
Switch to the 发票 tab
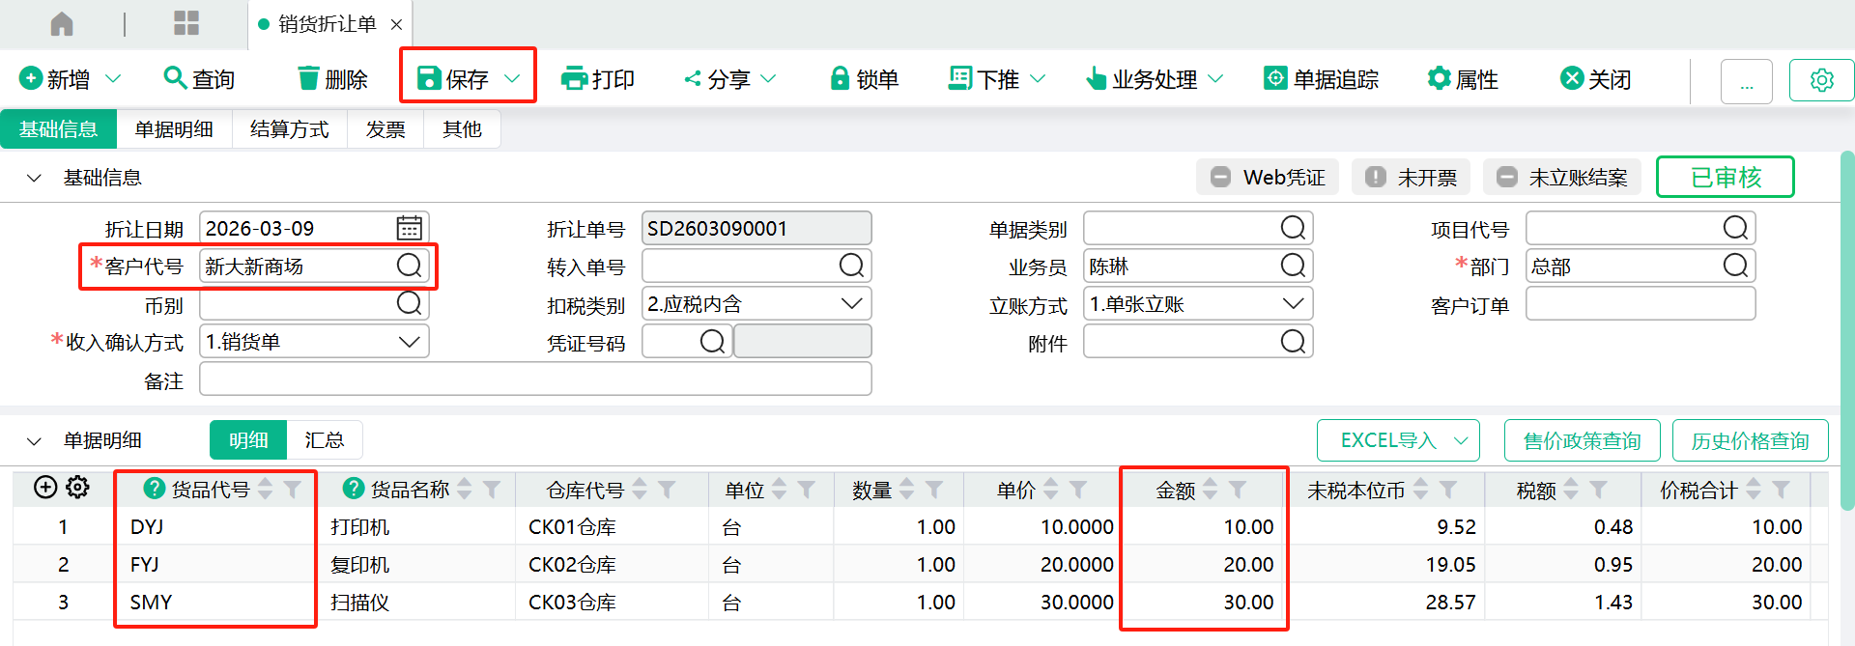click(x=385, y=129)
